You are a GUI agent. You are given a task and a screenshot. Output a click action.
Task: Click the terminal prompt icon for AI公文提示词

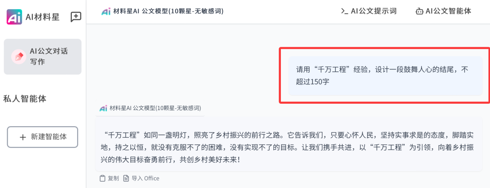(344, 11)
